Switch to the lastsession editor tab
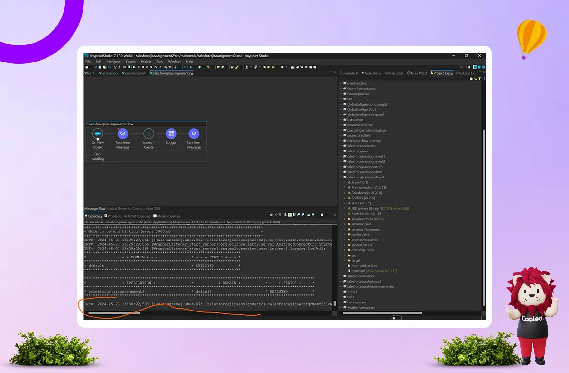The width and height of the screenshot is (569, 373). tap(109, 73)
